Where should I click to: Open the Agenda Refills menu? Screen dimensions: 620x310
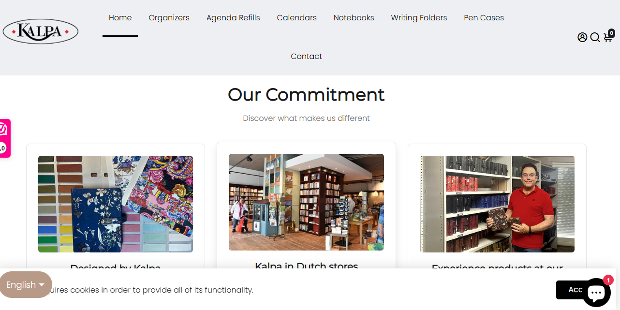pyautogui.click(x=233, y=18)
